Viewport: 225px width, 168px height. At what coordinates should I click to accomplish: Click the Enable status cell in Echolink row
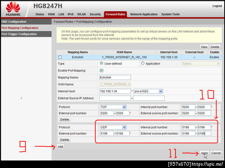(x=214, y=57)
